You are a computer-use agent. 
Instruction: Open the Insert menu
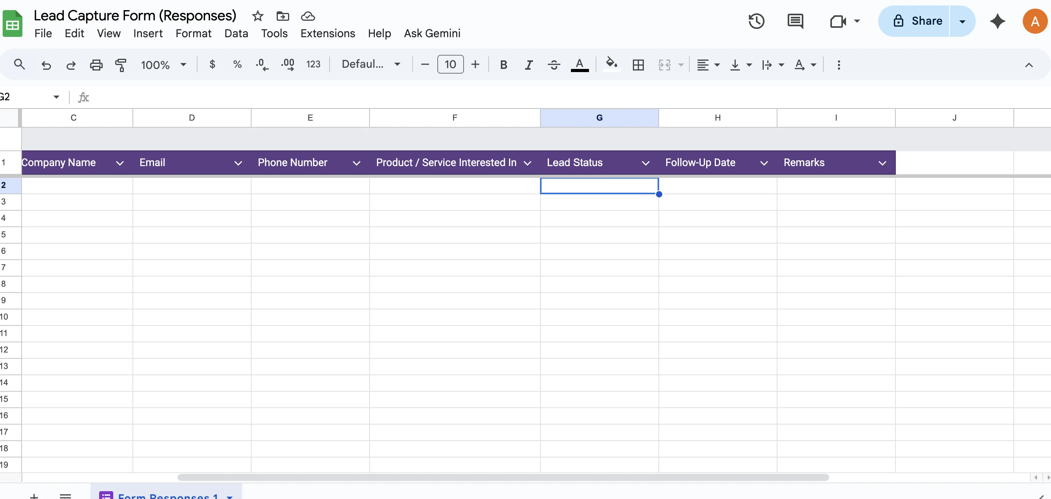pos(148,33)
